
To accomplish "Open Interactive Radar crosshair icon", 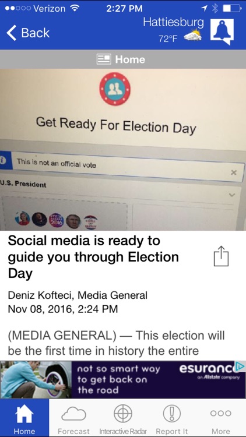I will point(123,414).
